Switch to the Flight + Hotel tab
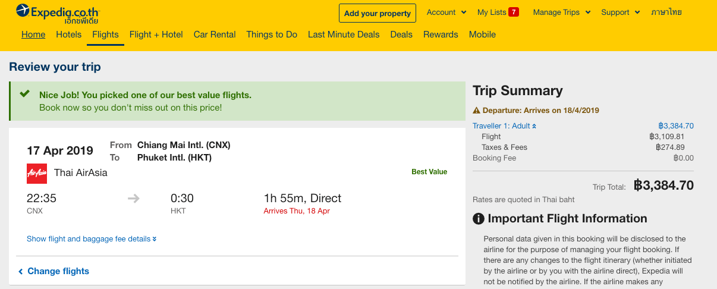717x289 pixels. (156, 34)
